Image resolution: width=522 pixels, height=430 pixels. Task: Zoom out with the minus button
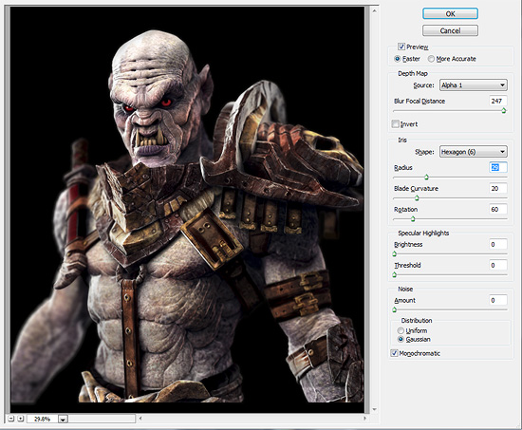tap(11, 419)
